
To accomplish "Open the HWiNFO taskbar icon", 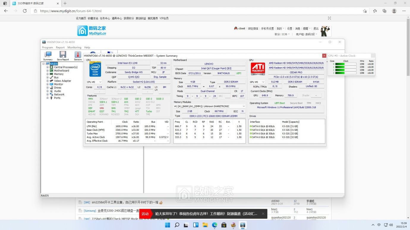I will coord(243,225).
